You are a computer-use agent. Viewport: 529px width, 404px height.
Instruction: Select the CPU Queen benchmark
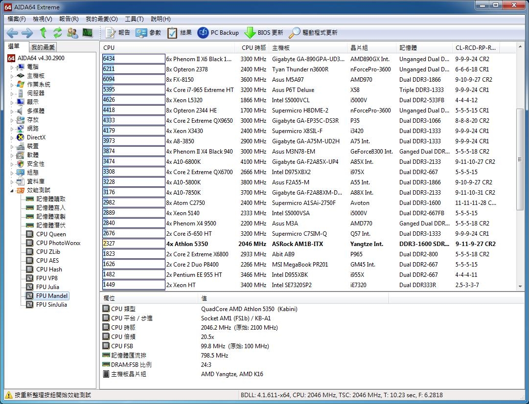(51, 234)
